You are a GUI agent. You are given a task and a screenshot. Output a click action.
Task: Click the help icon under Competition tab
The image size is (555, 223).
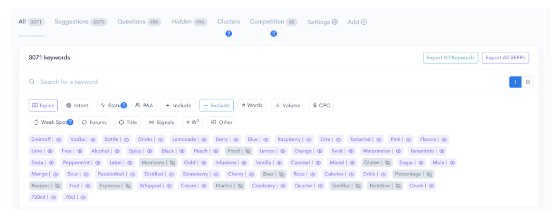[274, 33]
